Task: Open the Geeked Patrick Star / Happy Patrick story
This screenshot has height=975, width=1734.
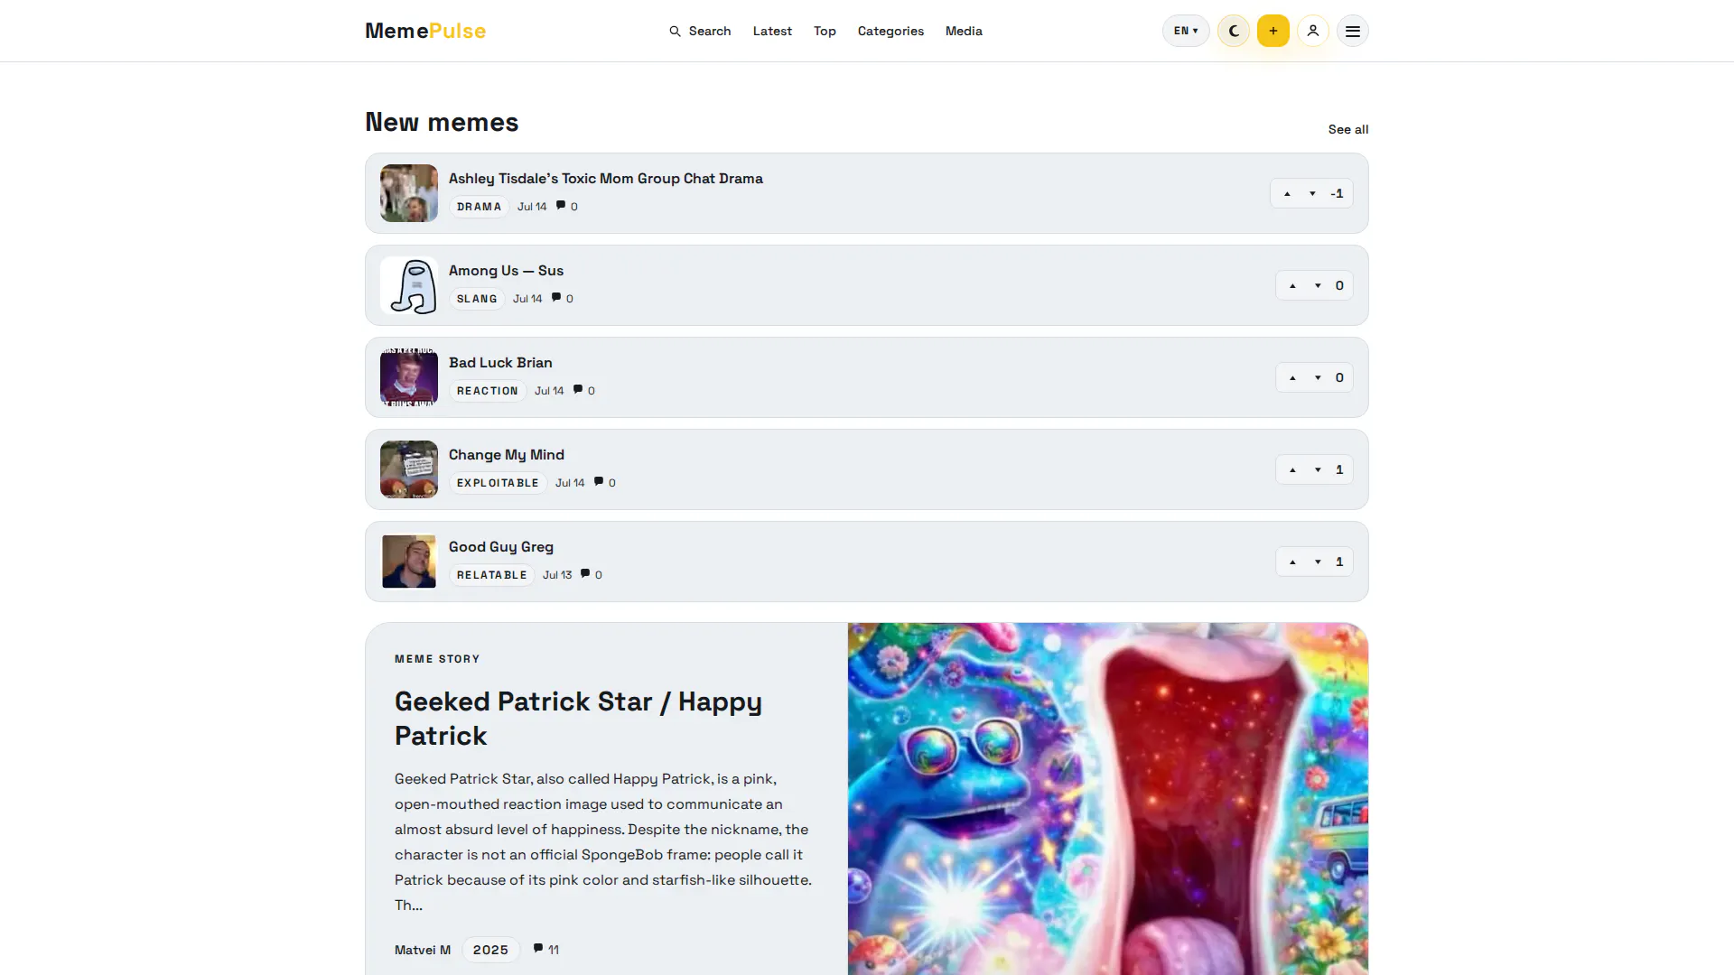Action: pyautogui.click(x=578, y=719)
